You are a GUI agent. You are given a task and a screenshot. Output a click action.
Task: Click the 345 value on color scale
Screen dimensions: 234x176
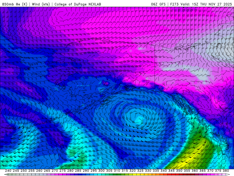click(171, 171)
